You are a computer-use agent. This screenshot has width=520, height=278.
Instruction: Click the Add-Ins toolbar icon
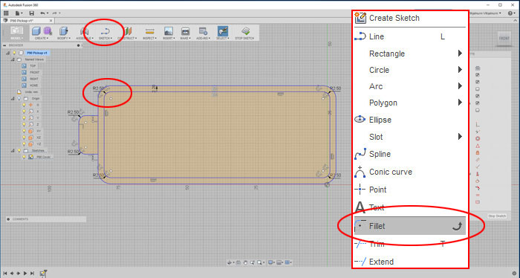pyautogui.click(x=203, y=31)
